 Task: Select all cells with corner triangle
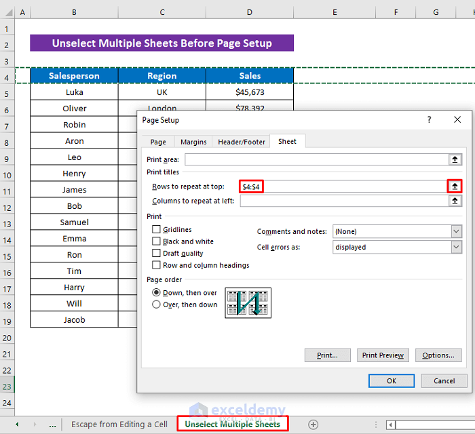[8, 12]
